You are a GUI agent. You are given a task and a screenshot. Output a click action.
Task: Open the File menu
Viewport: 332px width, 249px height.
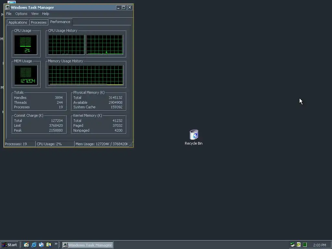point(9,14)
